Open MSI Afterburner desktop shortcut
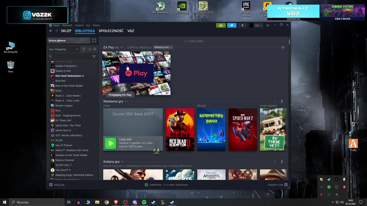The image size is (367, 206). click(161, 8)
